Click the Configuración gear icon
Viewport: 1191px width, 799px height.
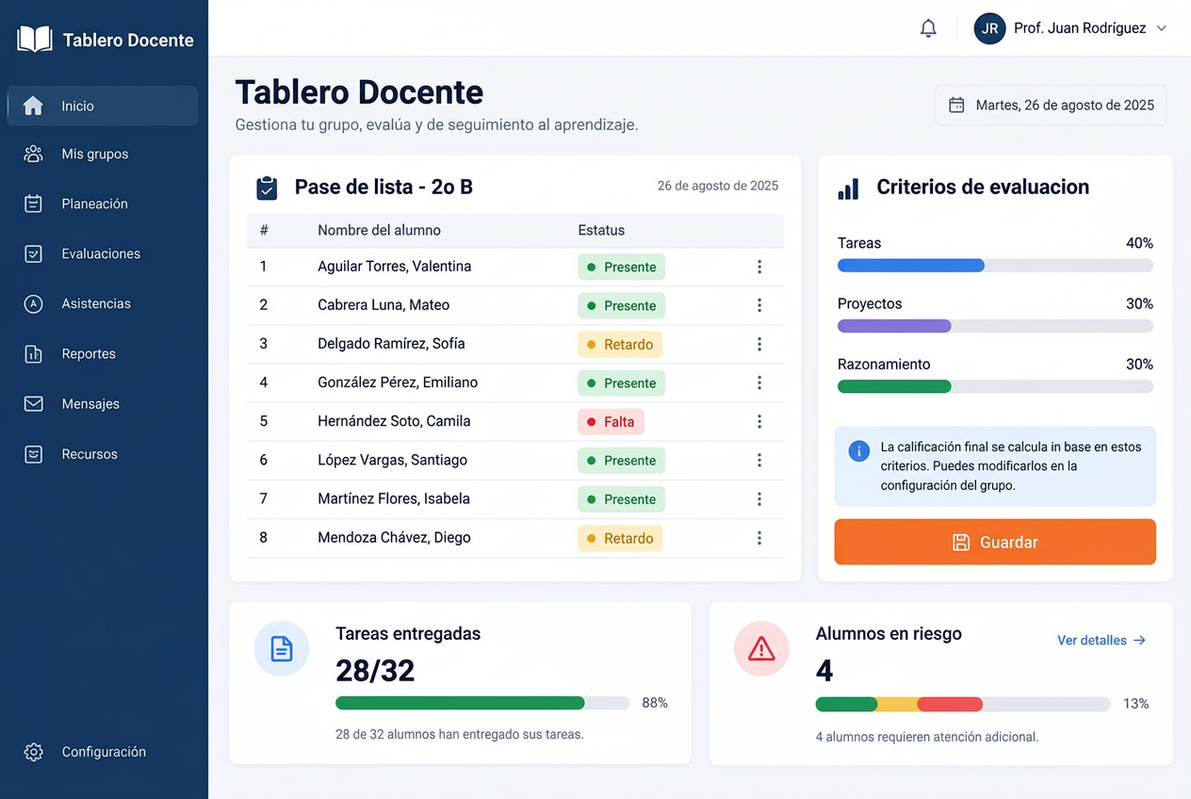(x=33, y=752)
